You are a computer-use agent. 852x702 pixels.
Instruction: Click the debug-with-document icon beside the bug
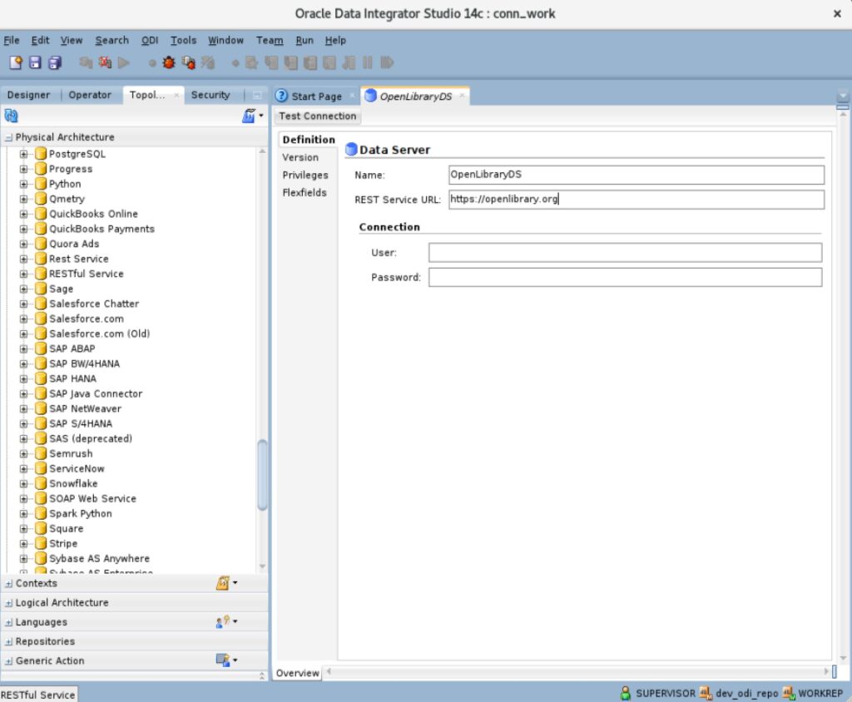click(x=189, y=62)
